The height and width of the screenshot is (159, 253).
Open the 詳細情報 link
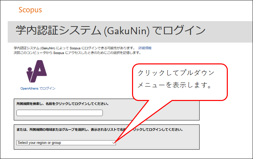[x=145, y=48]
